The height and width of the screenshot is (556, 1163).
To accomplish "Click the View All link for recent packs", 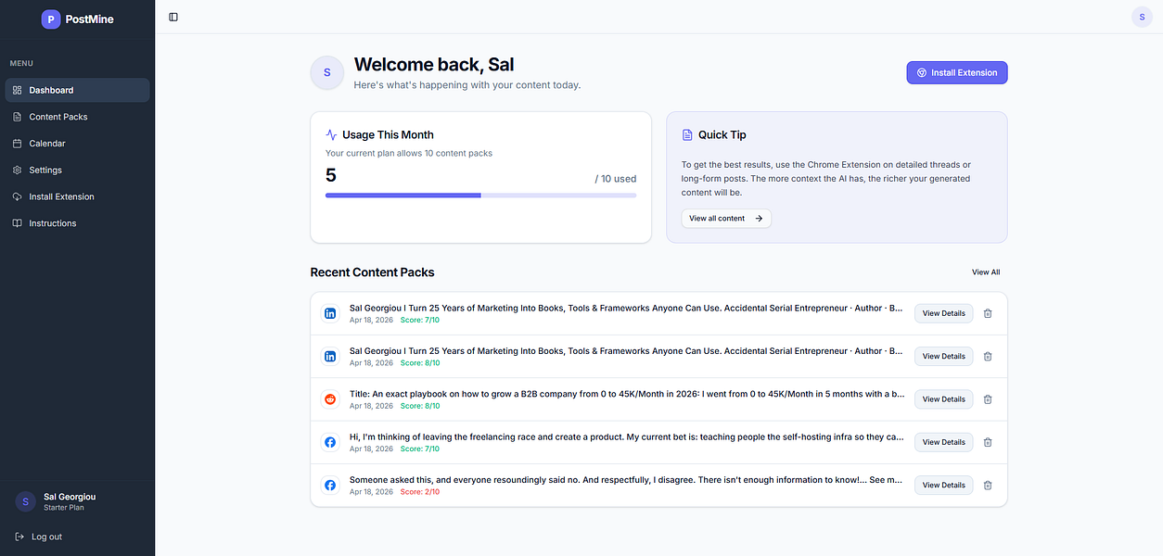I will pyautogui.click(x=986, y=272).
